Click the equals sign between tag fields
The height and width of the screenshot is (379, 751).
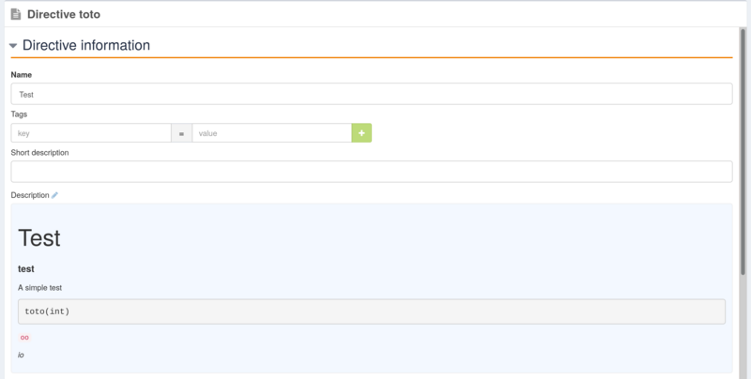181,133
